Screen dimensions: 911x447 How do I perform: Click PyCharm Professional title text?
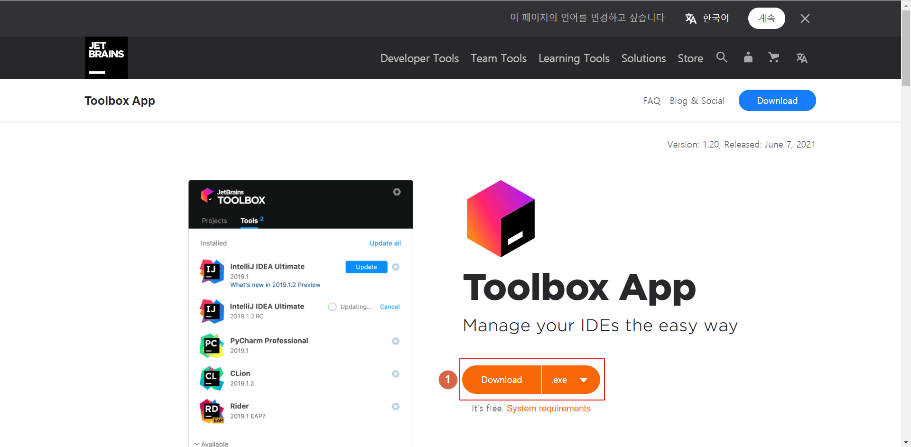(x=269, y=341)
